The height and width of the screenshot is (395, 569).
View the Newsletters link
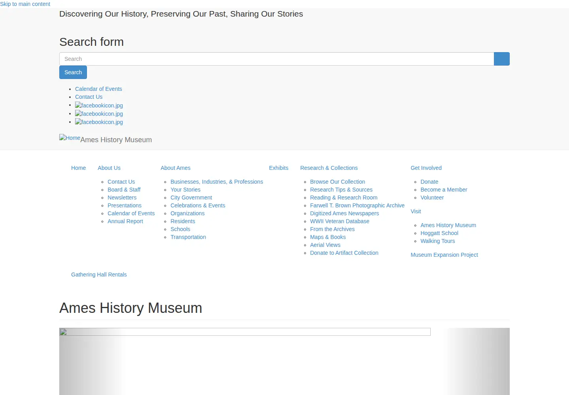coord(122,197)
